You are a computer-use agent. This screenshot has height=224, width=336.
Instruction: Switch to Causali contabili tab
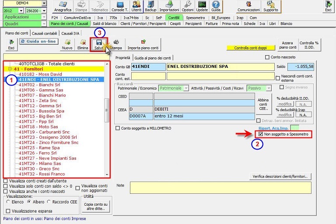pos(44,33)
